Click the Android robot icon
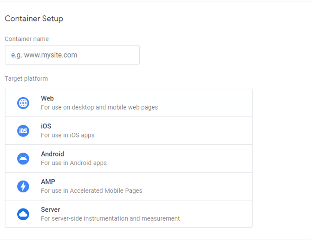Image resolution: width=311 pixels, height=248 pixels. tap(23, 159)
